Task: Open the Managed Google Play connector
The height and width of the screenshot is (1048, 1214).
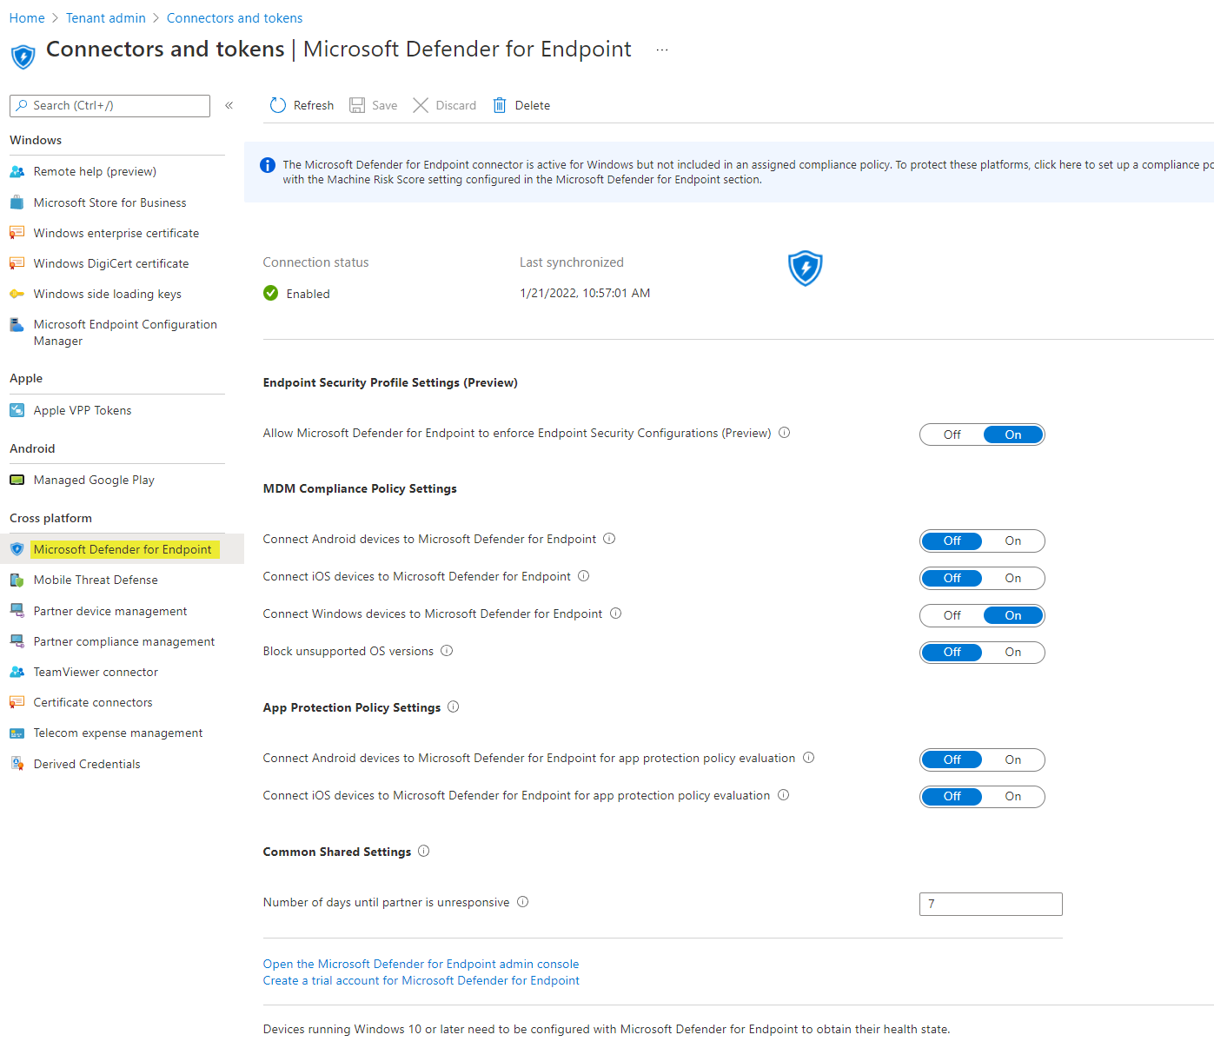Action: [x=93, y=480]
